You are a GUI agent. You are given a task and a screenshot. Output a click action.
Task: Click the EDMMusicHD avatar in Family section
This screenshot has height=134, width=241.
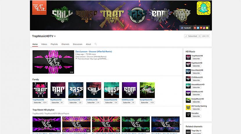130,90
